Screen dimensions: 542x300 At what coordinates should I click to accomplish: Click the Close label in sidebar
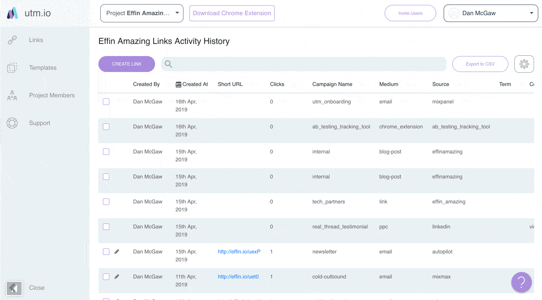tap(37, 288)
